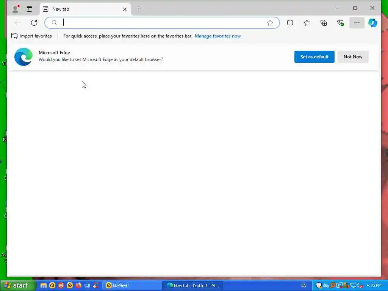Screen dimensions: 388x291
Task: Open LDPlayer taskbar window
Action: (131, 286)
